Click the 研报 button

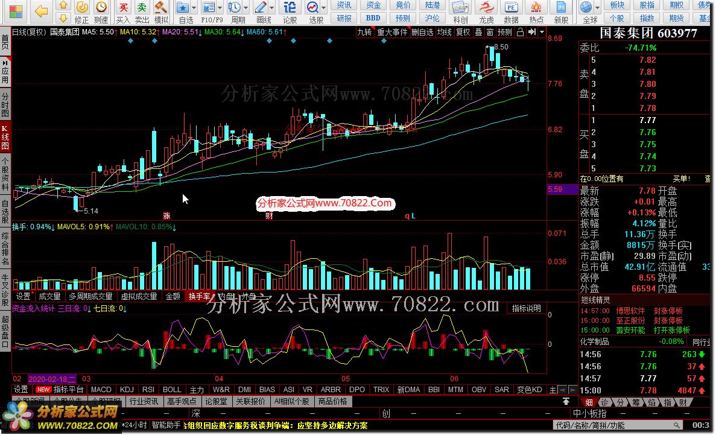click(x=344, y=18)
